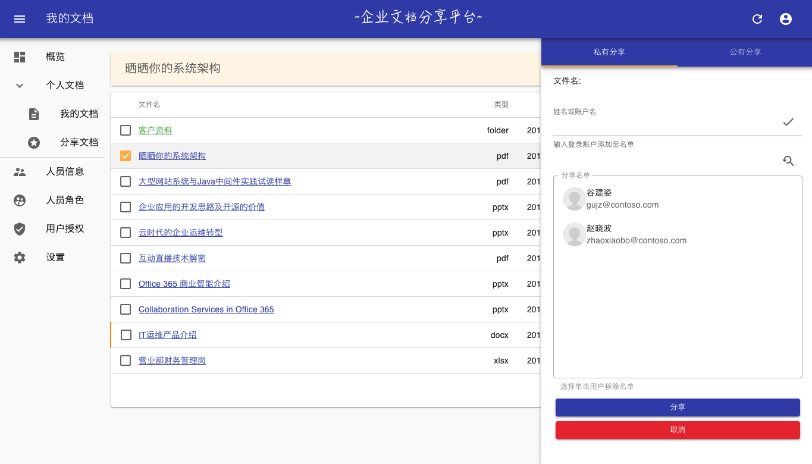Viewport: 812px width, 464px height.
Task: Click the xlsx type cell
Action: (x=501, y=360)
